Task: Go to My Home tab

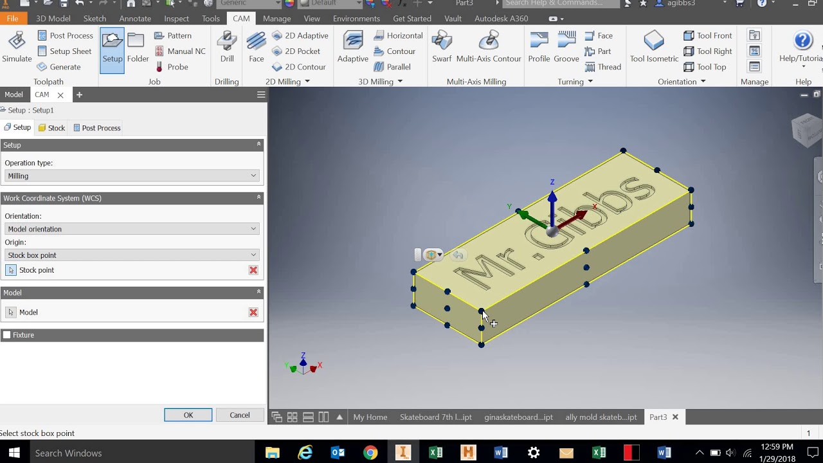Action: [370, 417]
